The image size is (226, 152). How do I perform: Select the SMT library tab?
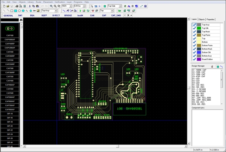tap(20, 15)
